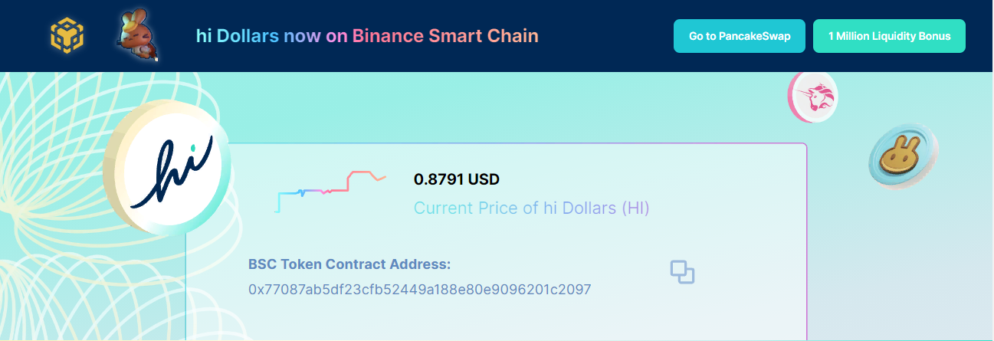Click the Current Price of hi Dollars label
The height and width of the screenshot is (341, 994).
coord(531,208)
